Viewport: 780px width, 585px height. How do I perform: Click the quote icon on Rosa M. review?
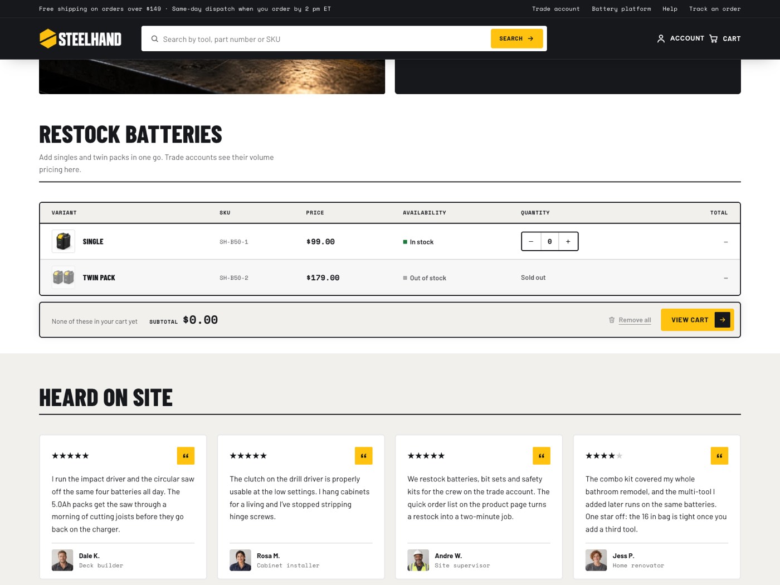click(x=363, y=456)
